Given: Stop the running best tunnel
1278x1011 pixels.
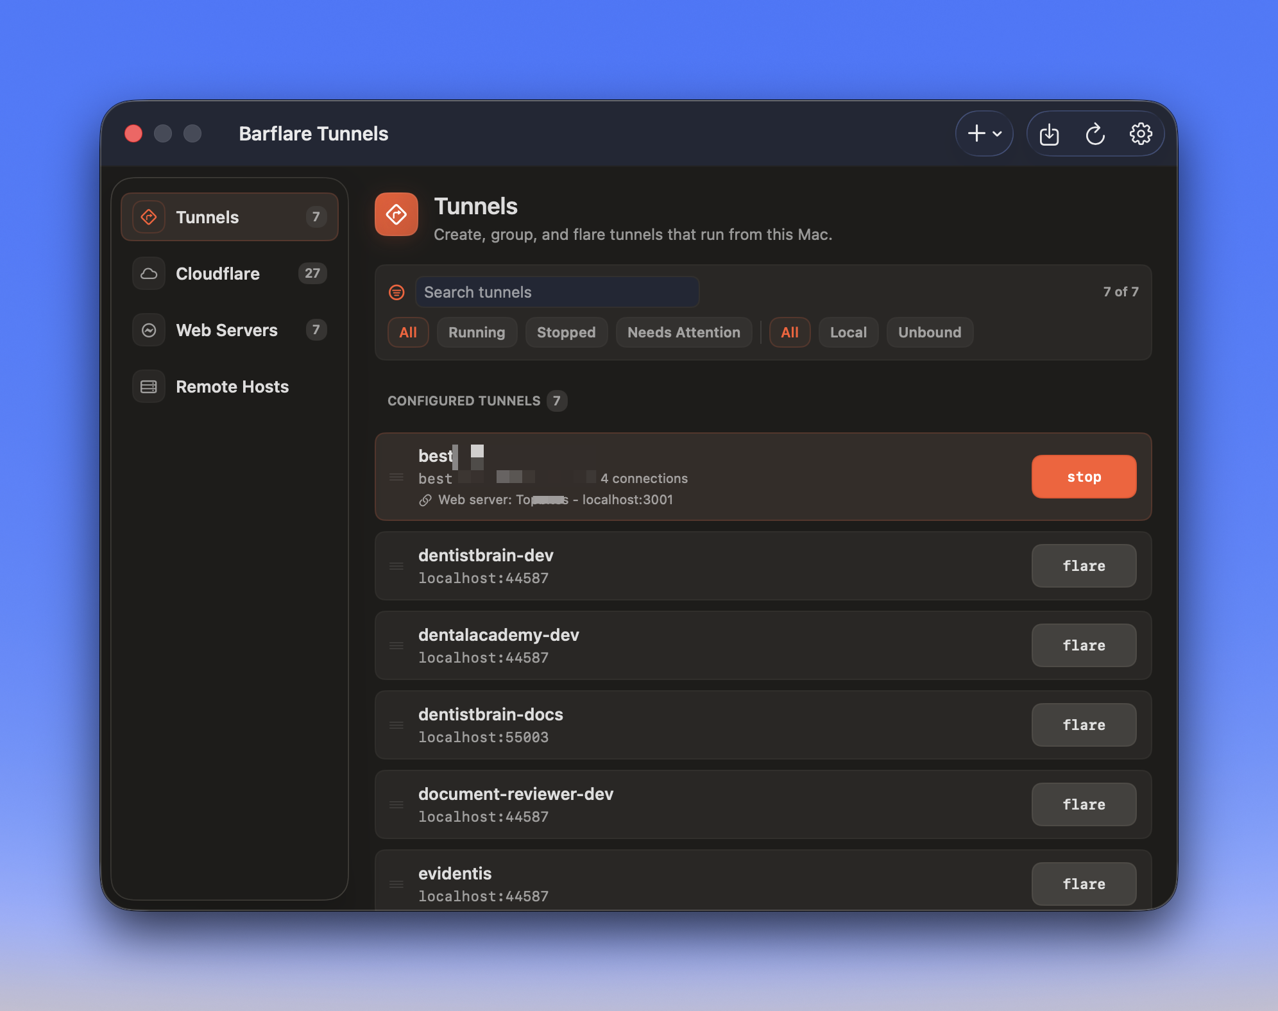Looking at the screenshot, I should coord(1084,477).
